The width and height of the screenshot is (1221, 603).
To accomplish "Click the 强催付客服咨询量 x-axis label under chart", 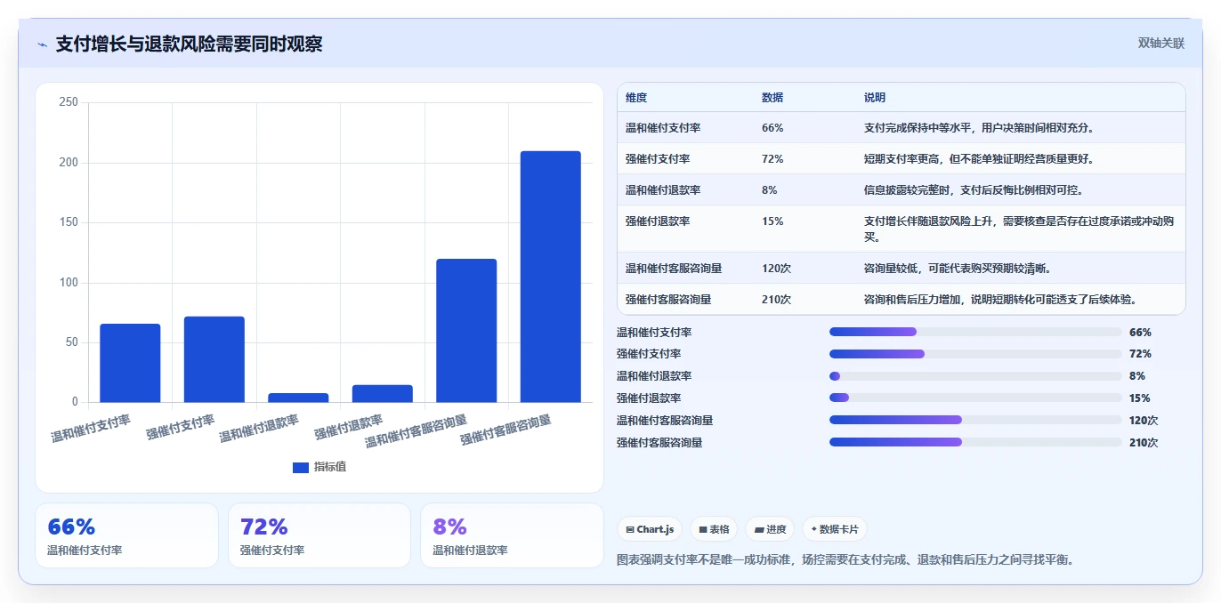I will [x=505, y=430].
